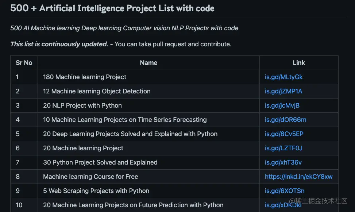355x212 pixels.
Task: Click the italic "500 AI Machine learning" description line
Action: click(x=124, y=28)
